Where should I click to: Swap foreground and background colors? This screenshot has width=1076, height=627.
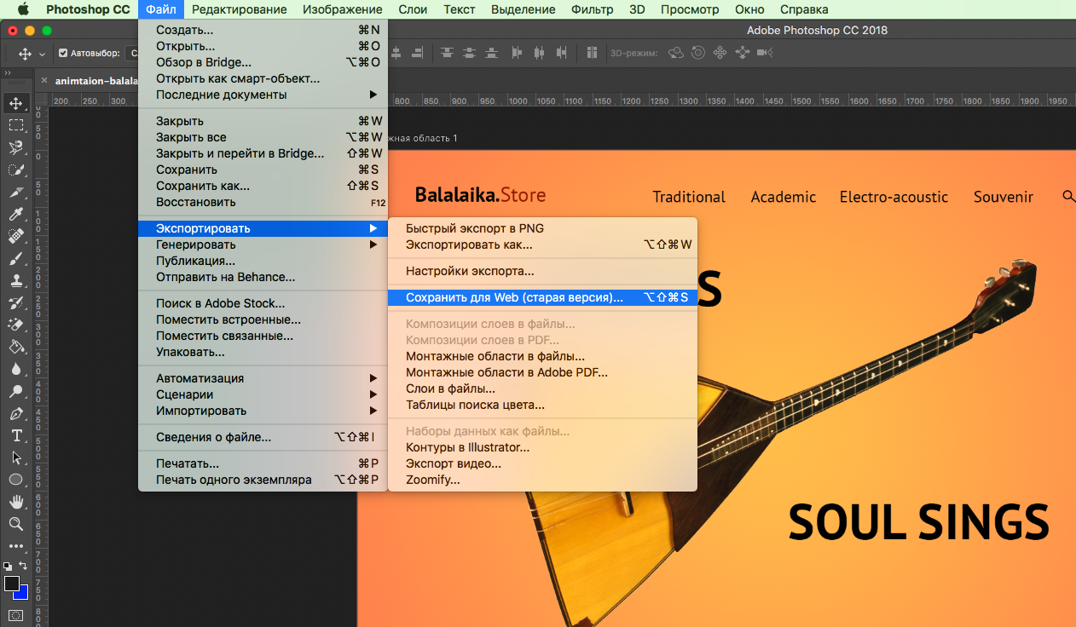pos(24,566)
